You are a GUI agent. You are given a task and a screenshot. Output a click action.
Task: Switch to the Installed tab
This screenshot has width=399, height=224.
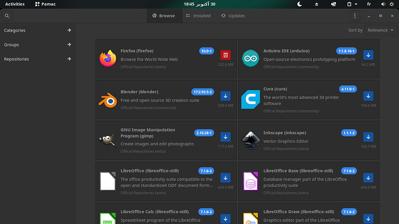coord(198,16)
